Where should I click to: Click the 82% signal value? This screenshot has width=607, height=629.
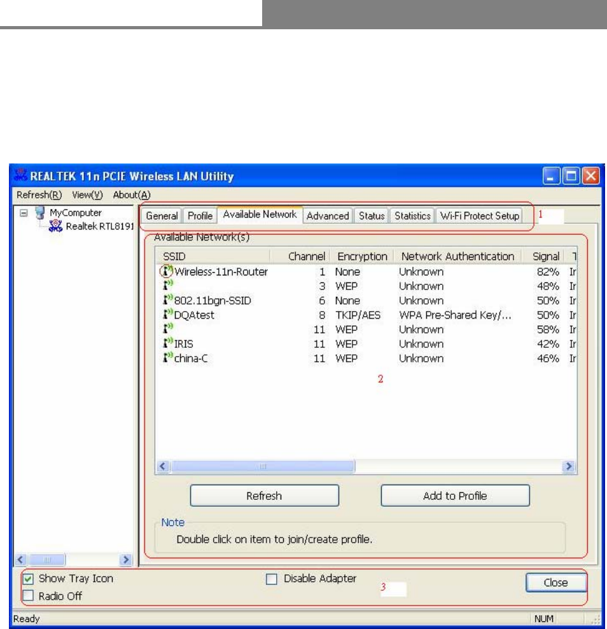pos(548,272)
